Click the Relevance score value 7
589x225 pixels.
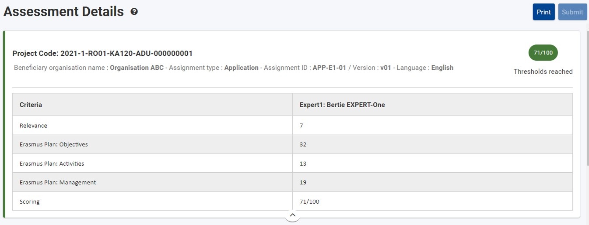click(x=302, y=126)
